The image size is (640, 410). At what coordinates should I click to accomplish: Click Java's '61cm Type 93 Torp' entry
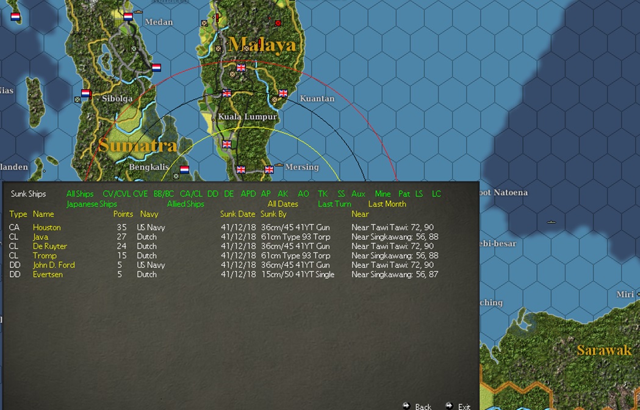coord(295,237)
